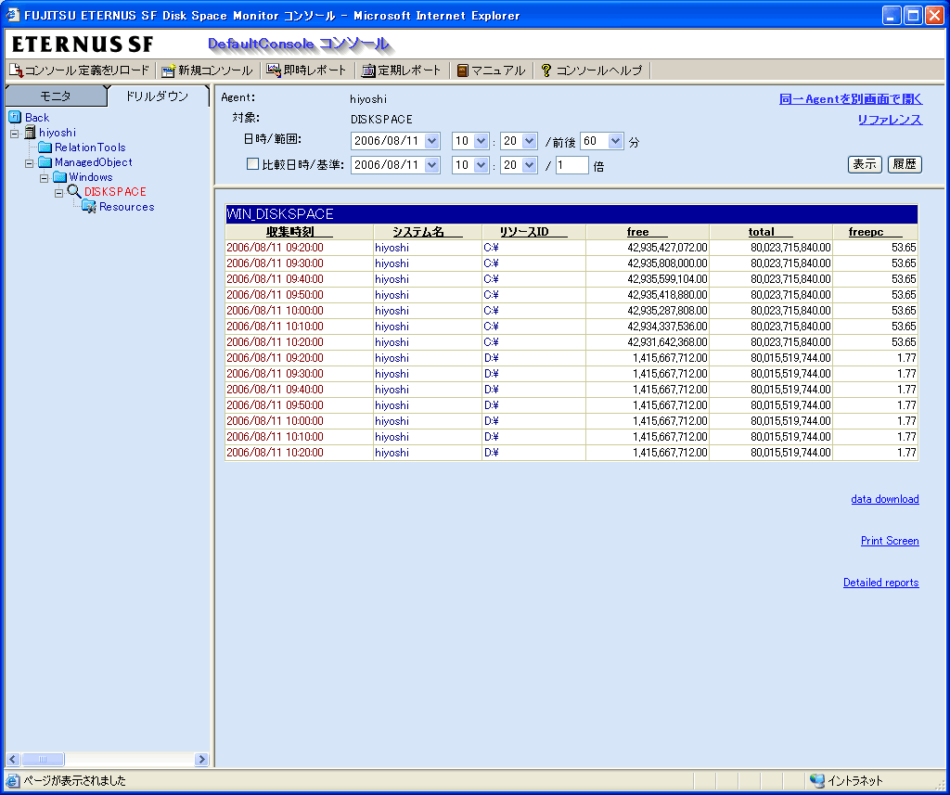Image resolution: width=950 pixels, height=795 pixels.
Task: Open the comparison hour dropdown
Action: [481, 165]
